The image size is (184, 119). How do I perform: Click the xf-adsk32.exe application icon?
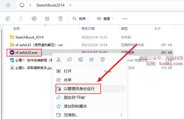pyautogui.click(x=12, y=52)
